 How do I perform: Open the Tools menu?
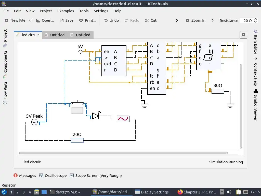[x=84, y=11]
